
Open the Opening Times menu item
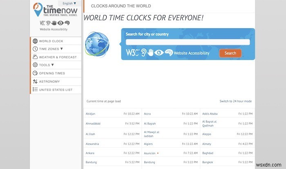56,73
